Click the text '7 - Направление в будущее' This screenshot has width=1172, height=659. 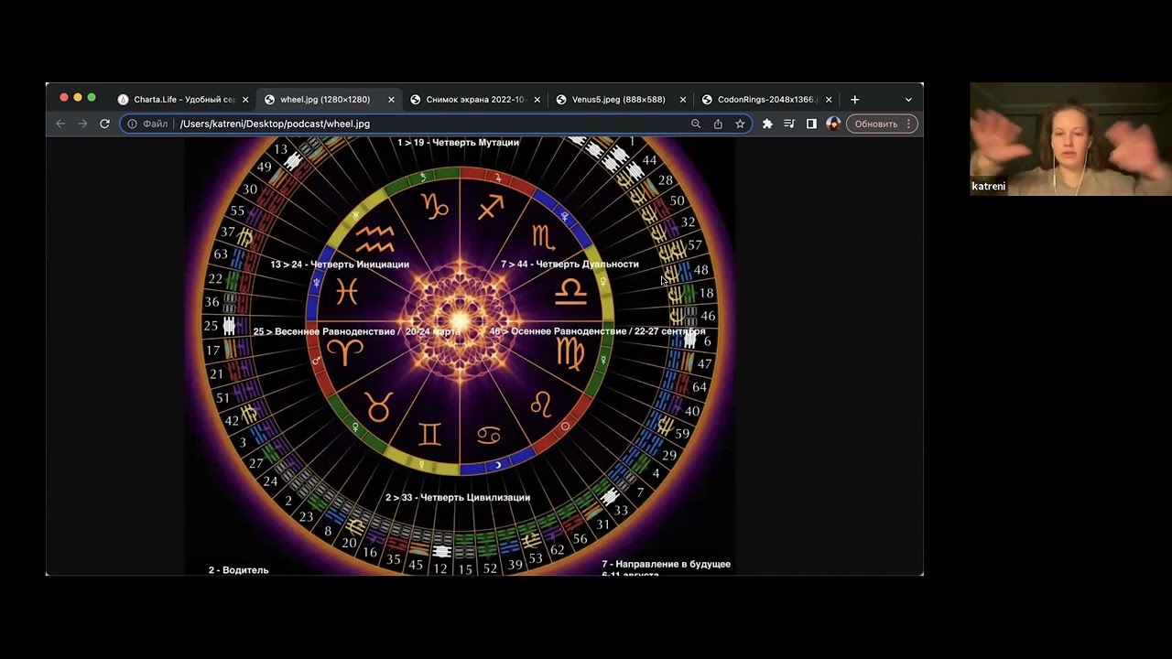point(666,564)
